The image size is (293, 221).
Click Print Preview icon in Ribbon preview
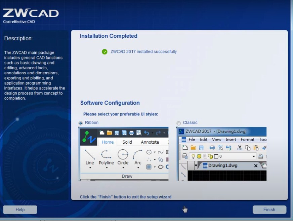point(139,133)
